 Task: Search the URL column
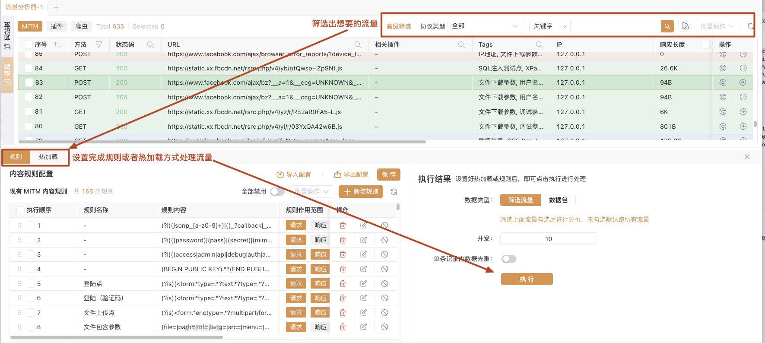(358, 44)
